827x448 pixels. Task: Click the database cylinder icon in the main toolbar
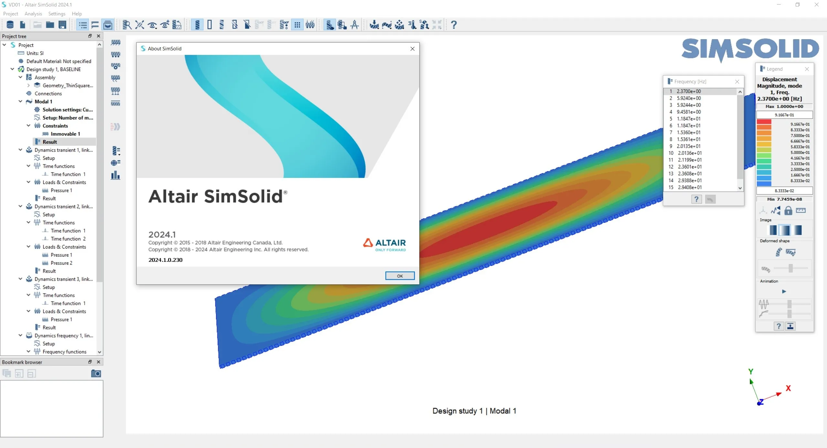[x=10, y=25]
